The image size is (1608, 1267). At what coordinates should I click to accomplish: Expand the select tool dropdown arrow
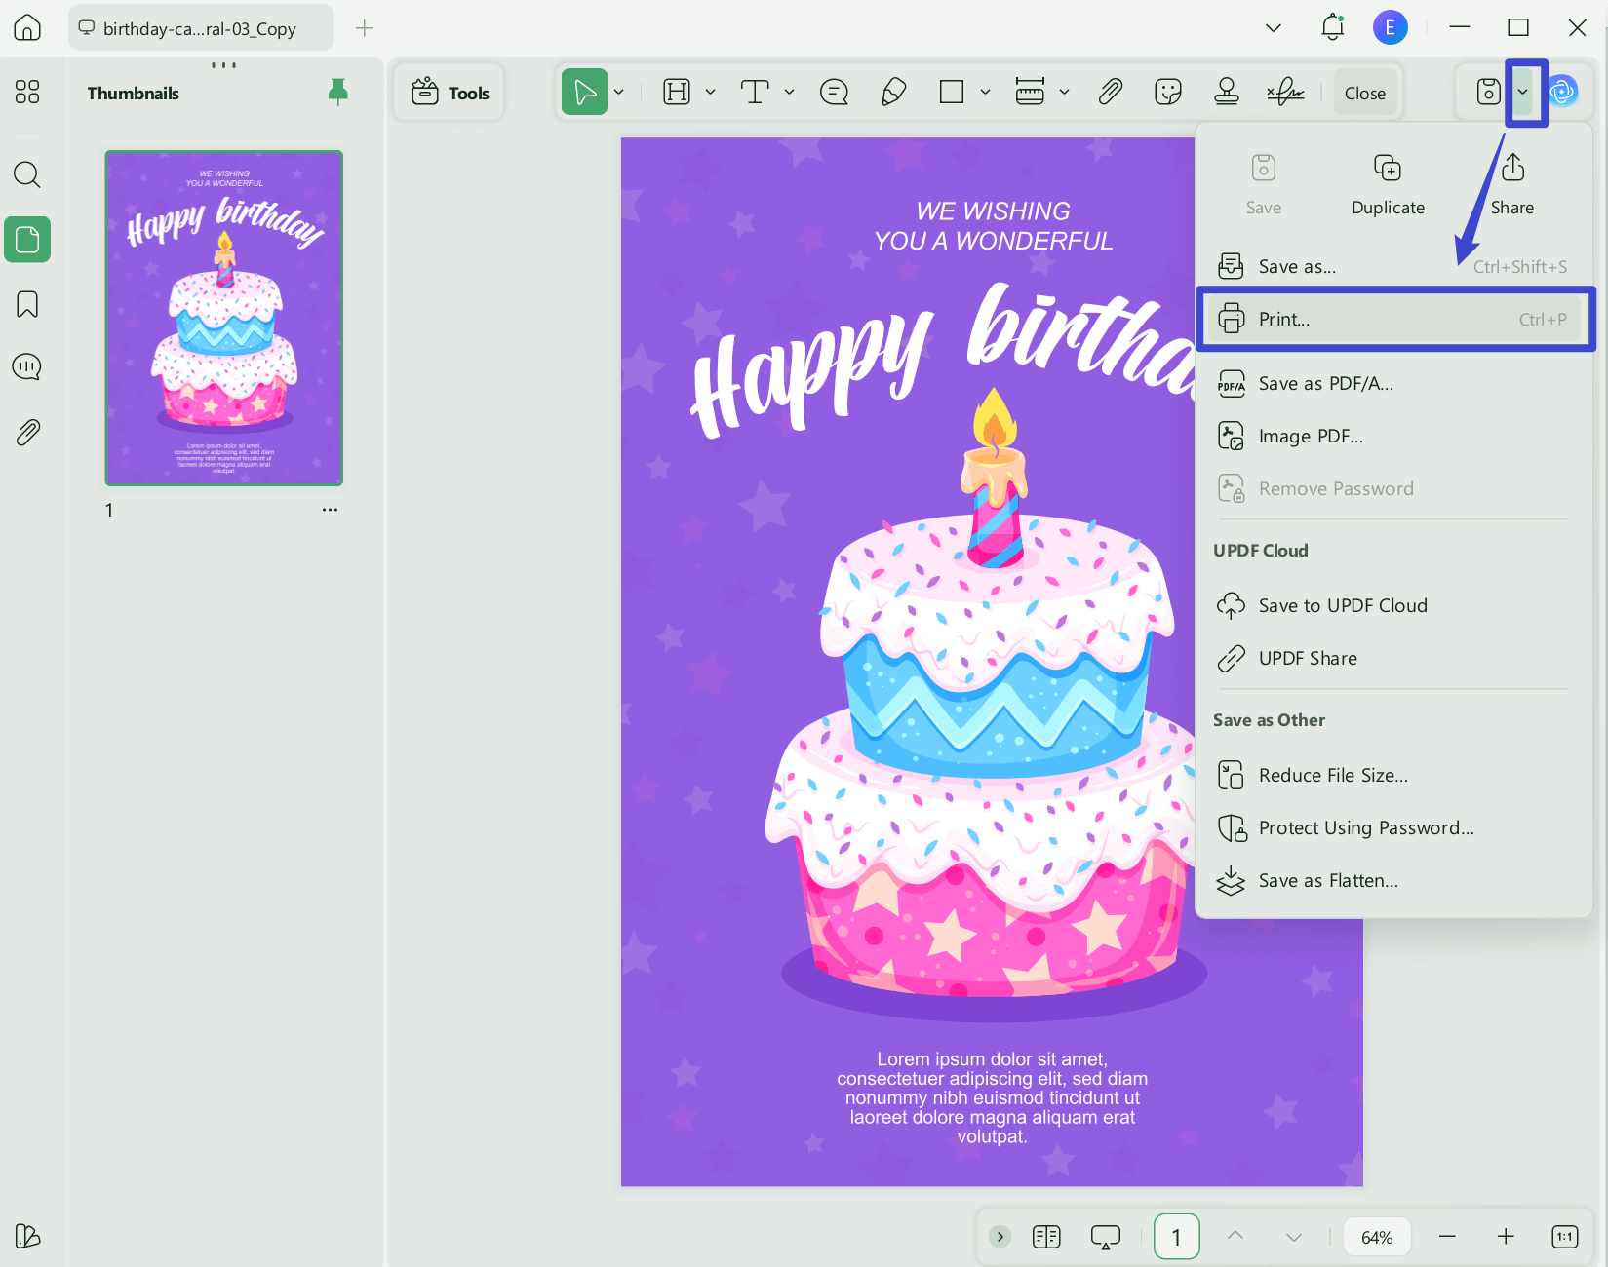coord(618,93)
